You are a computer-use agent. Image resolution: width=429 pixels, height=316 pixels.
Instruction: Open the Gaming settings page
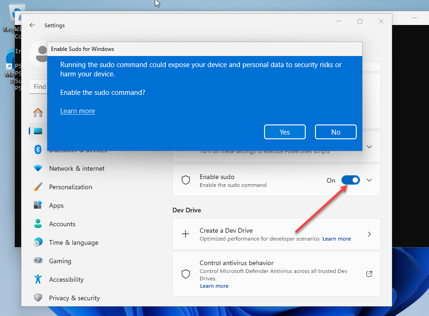(x=60, y=261)
